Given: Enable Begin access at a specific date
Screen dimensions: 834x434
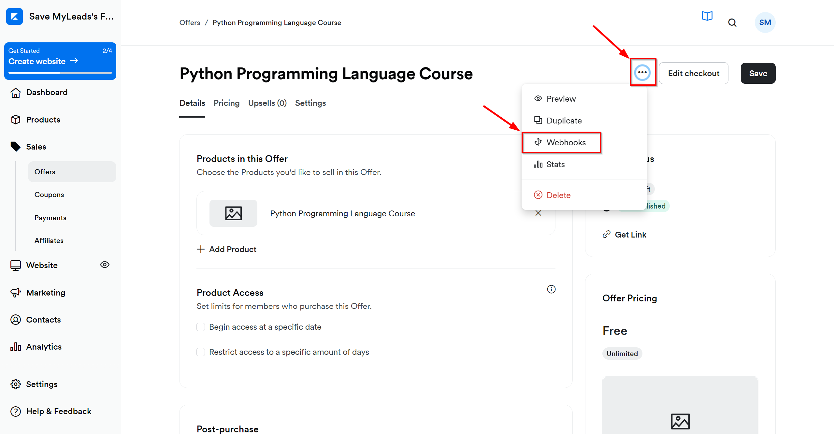Looking at the screenshot, I should click(x=200, y=326).
